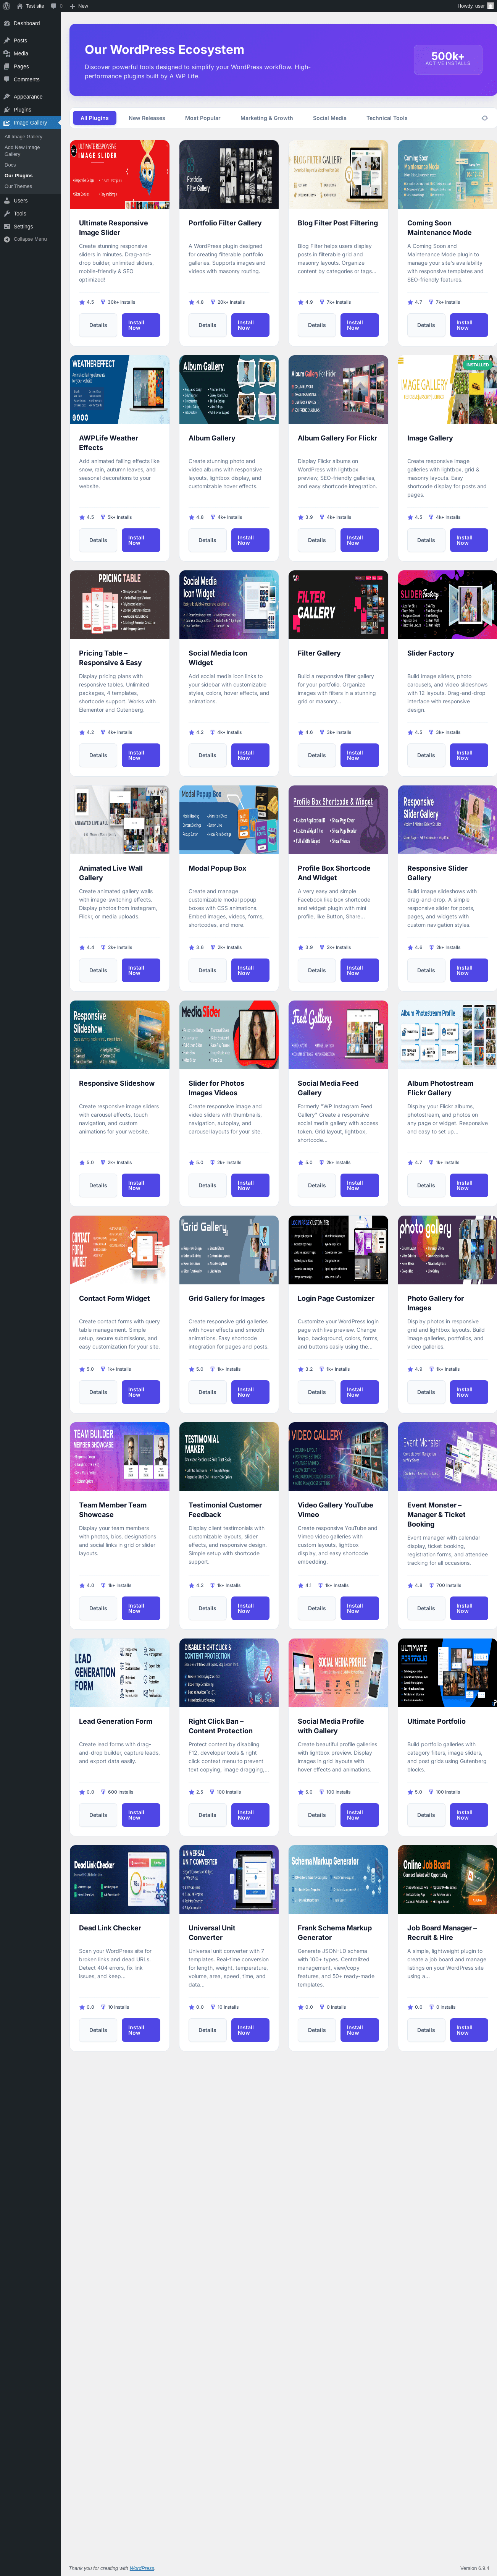Click Details for Modal Popup Box
This screenshot has width=497, height=2576.
pos(207,970)
